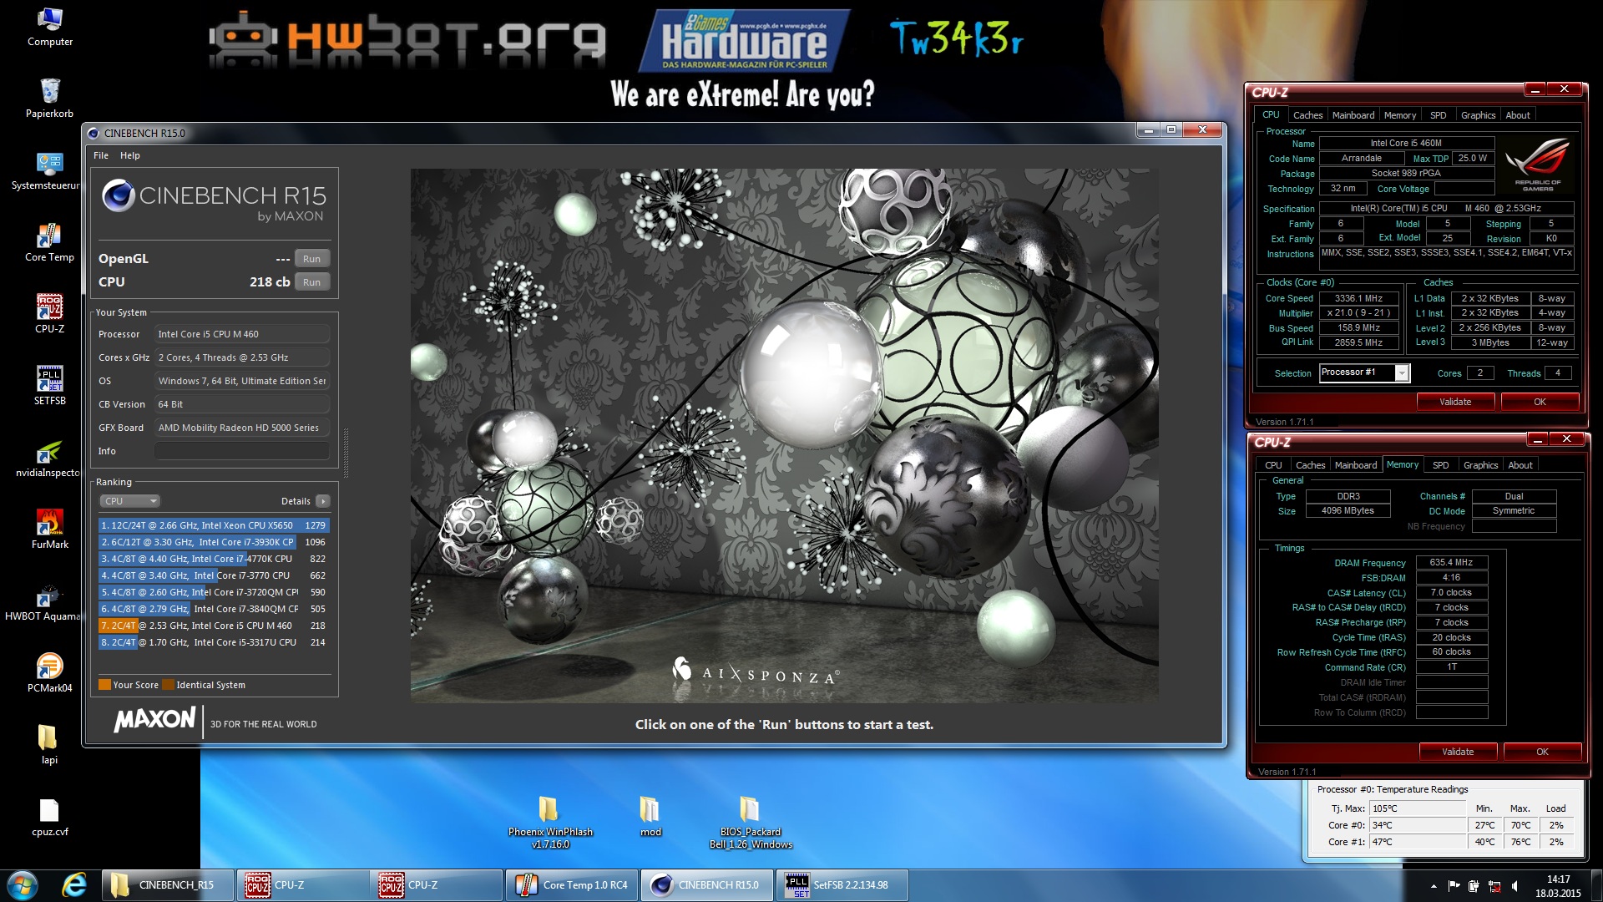Open the Processor #1 selection dropdown
Viewport: 1603px width, 902px height.
point(1364,372)
